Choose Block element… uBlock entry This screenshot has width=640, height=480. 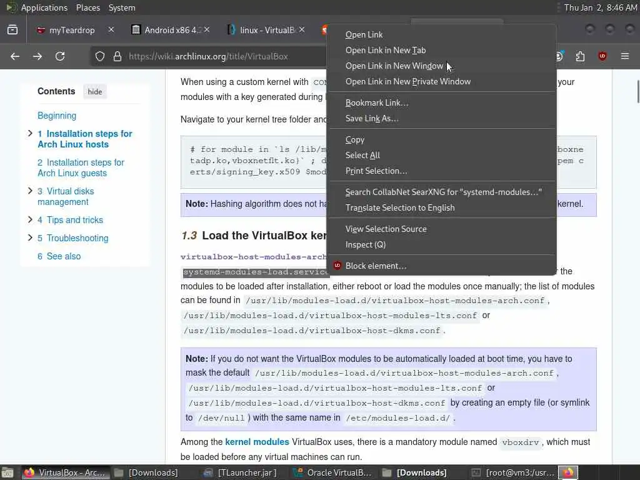442,266
